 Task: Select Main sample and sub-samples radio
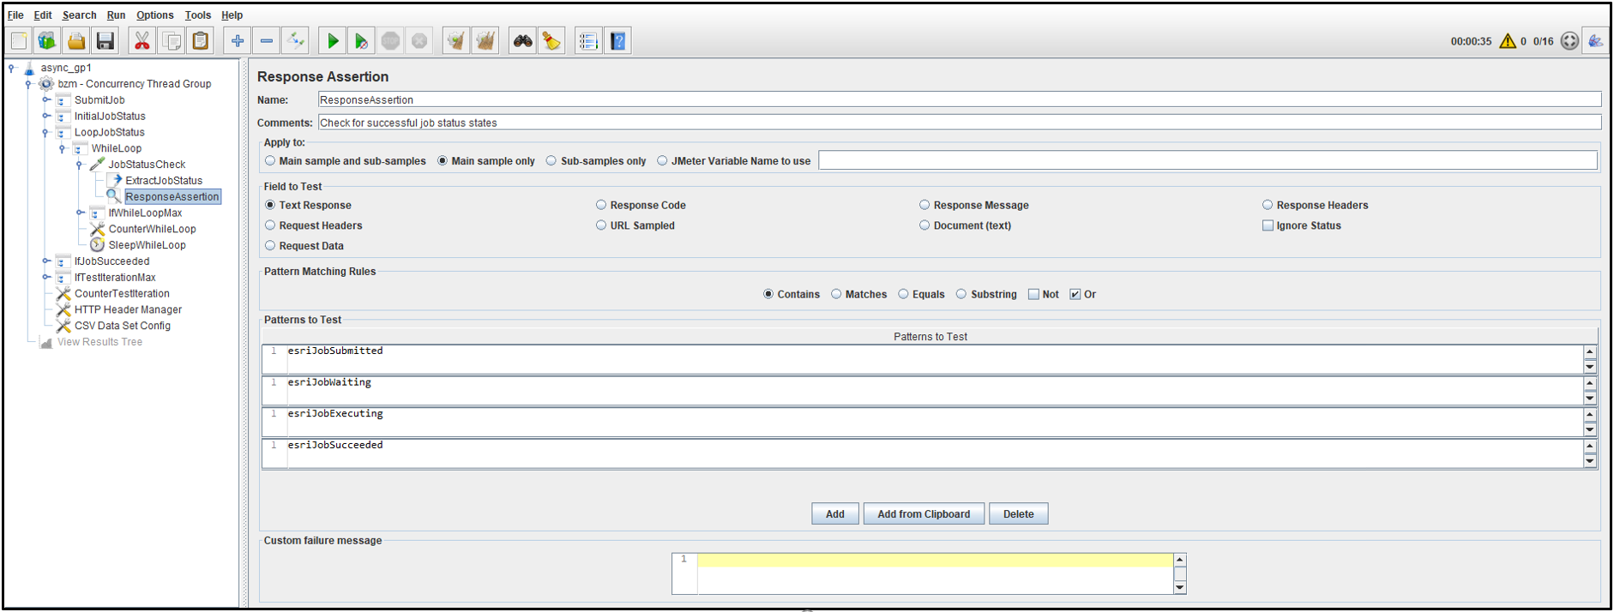[x=270, y=160]
